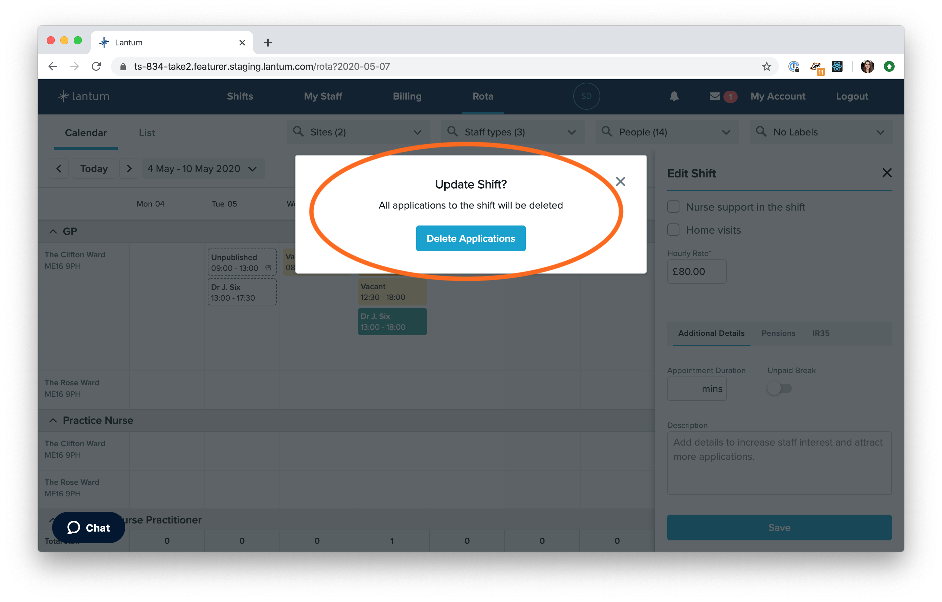Click the Hourly Rate field
Screen dimensions: 942x602
point(696,271)
